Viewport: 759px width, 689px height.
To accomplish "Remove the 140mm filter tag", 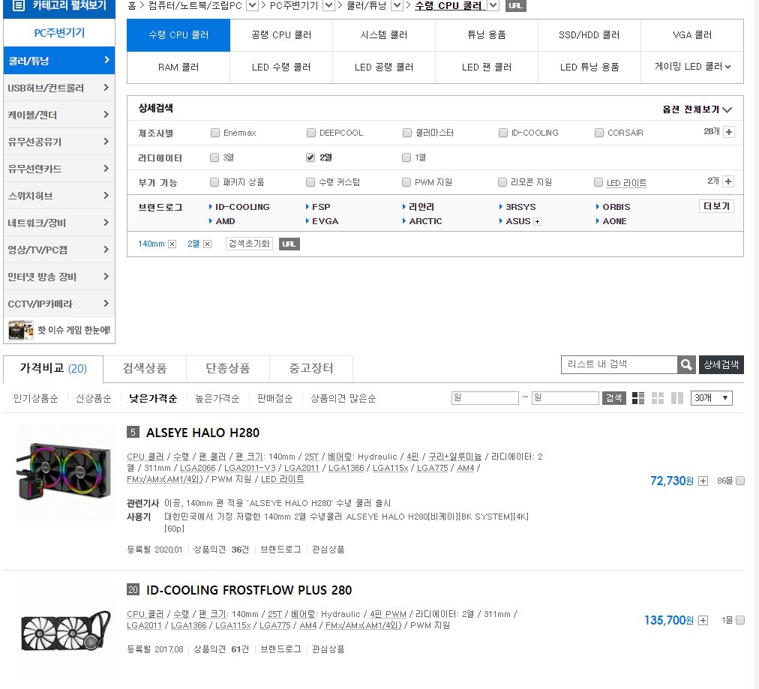I will coord(172,244).
